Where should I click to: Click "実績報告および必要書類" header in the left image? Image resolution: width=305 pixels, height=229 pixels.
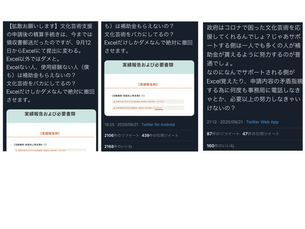[50, 114]
